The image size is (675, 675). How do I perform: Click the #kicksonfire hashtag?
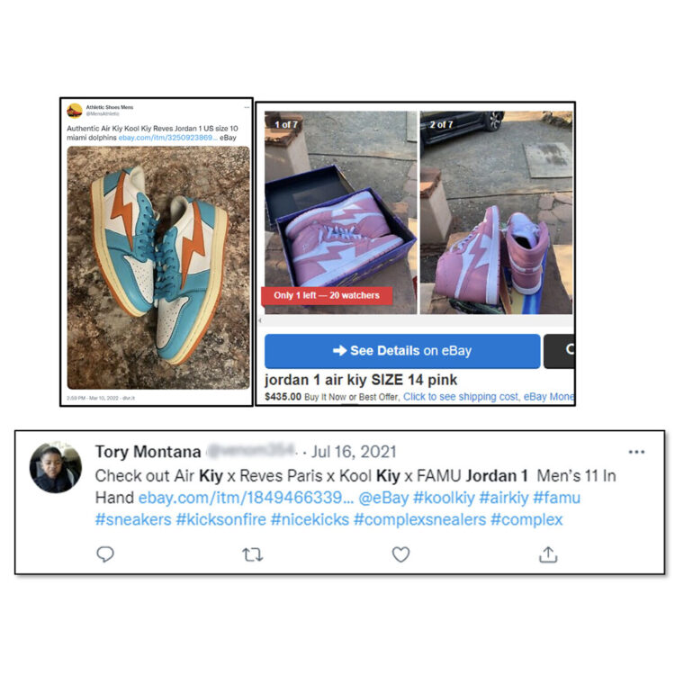220,519
